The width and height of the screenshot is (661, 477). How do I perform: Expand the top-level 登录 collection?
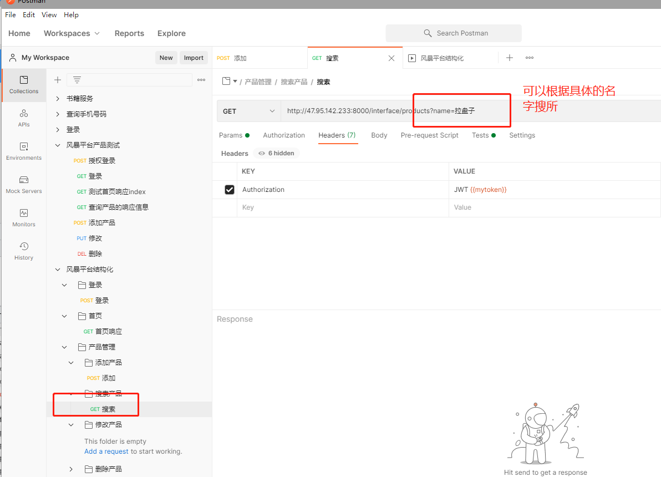tap(58, 130)
